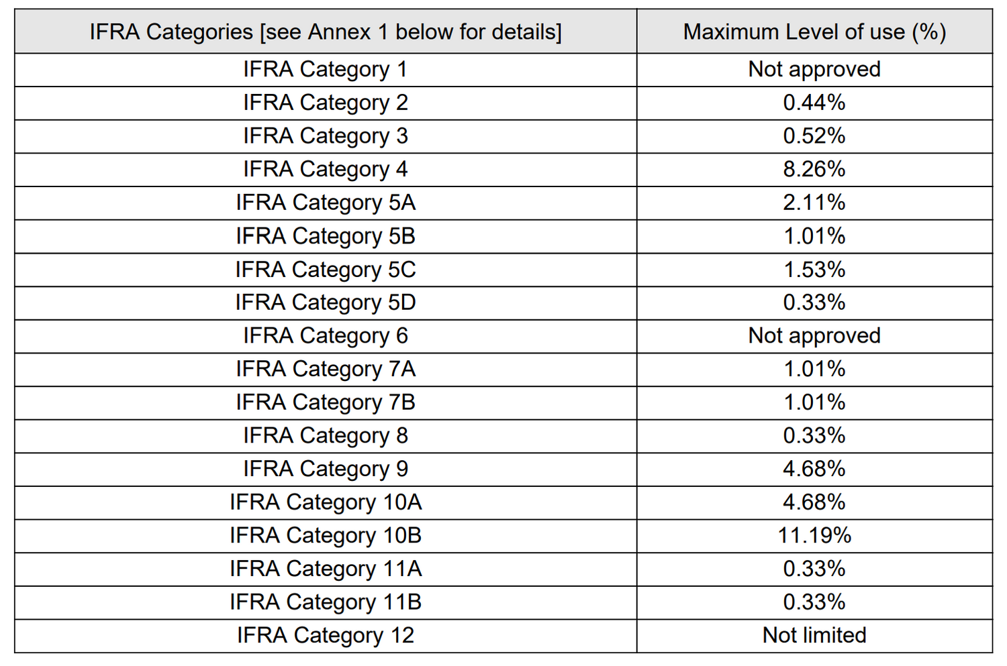Click the "Not limited" value cell
The image size is (1007, 666).
[814, 635]
